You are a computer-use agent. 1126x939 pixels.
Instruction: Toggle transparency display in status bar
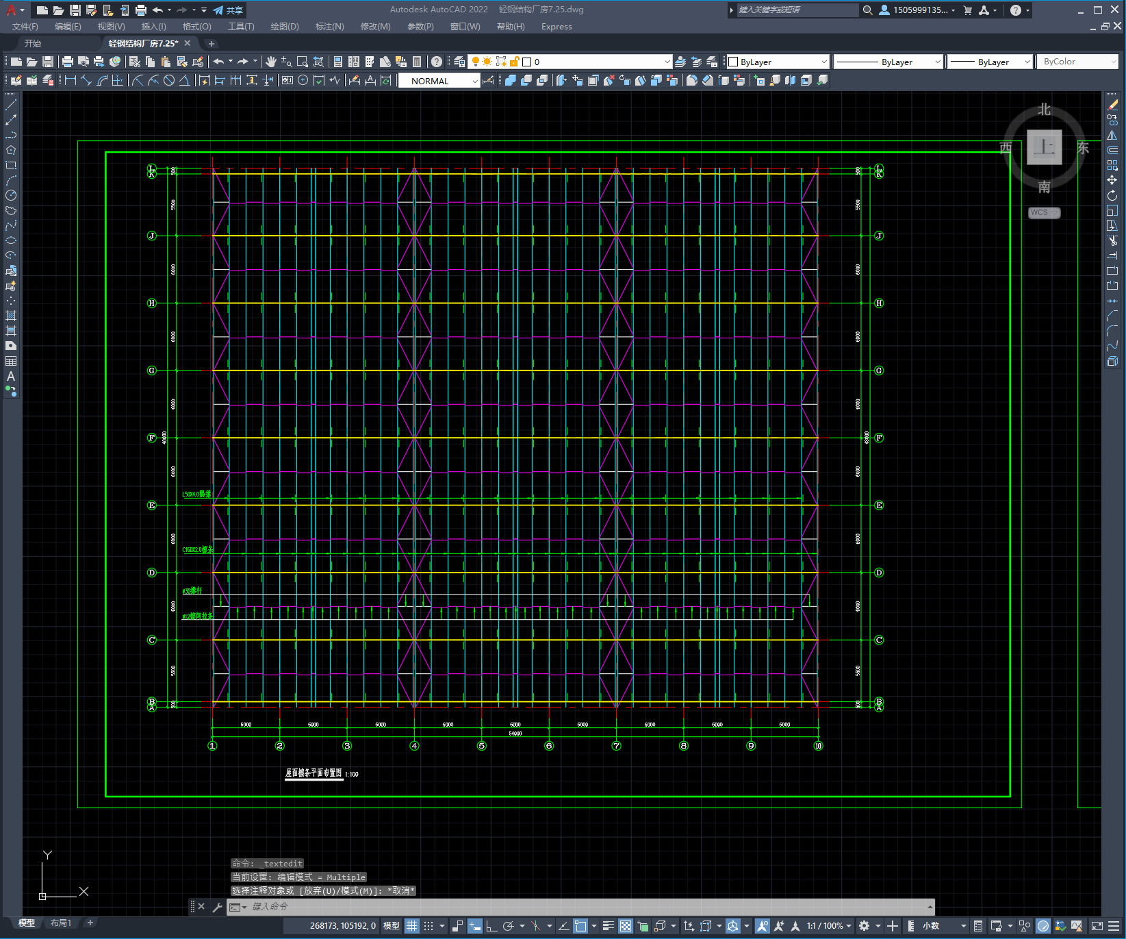[x=626, y=926]
